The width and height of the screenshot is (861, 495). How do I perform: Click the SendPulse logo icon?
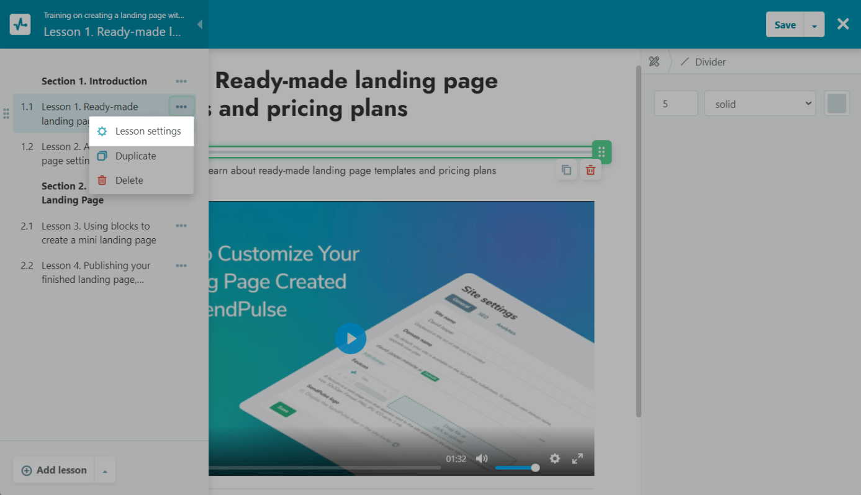pyautogui.click(x=20, y=25)
